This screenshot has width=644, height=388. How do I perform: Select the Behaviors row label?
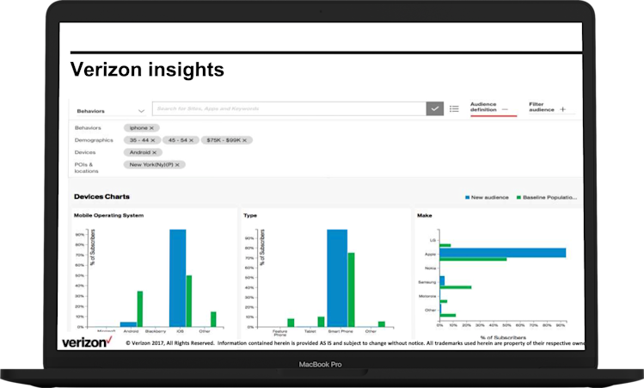point(88,128)
